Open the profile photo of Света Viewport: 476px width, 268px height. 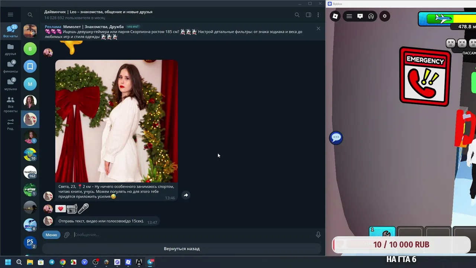point(116,121)
